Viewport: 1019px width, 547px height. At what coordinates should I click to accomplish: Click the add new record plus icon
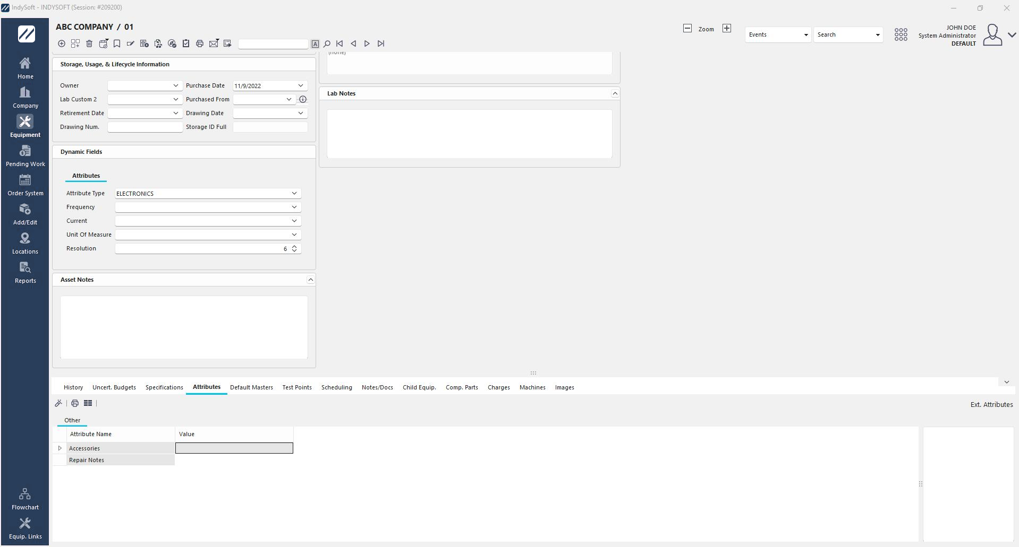[62, 44]
